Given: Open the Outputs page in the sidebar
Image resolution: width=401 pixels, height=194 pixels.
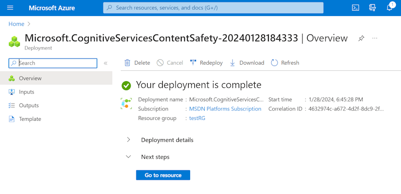Looking at the screenshot, I should 29,105.
